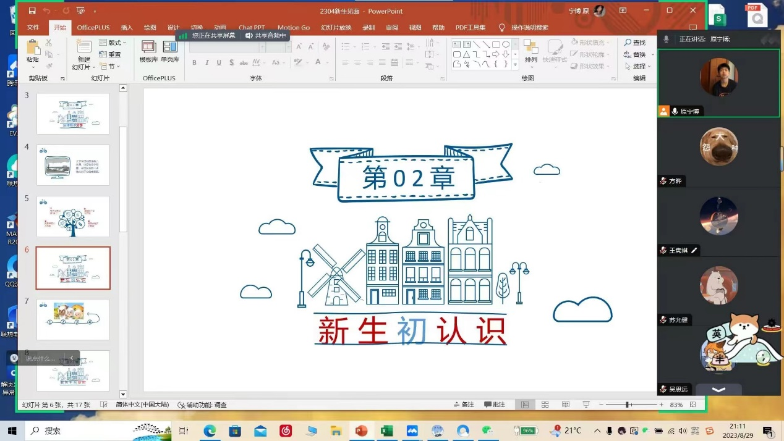The image size is (784, 441).
Task: Click the Find (查找) magnifier icon
Action: [x=628, y=43]
